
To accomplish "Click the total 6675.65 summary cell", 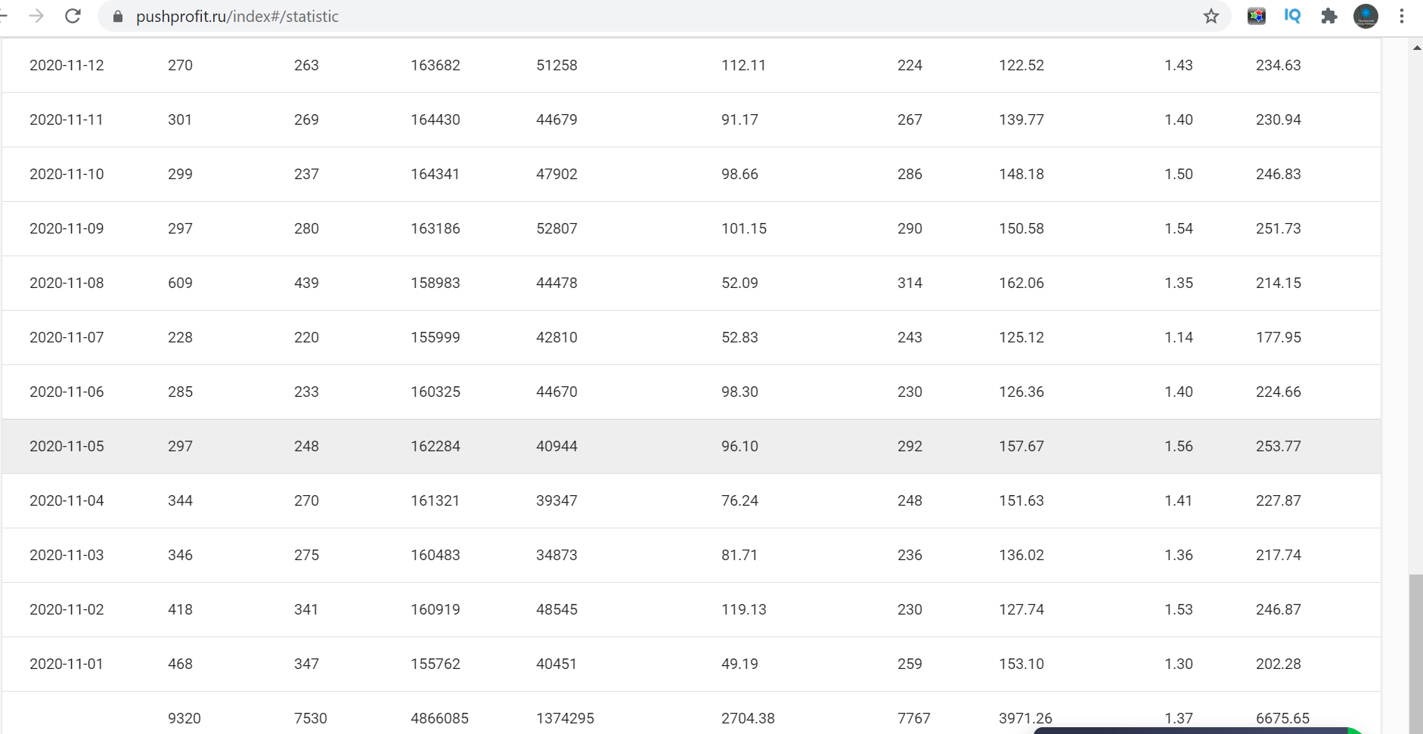I will point(1282,718).
